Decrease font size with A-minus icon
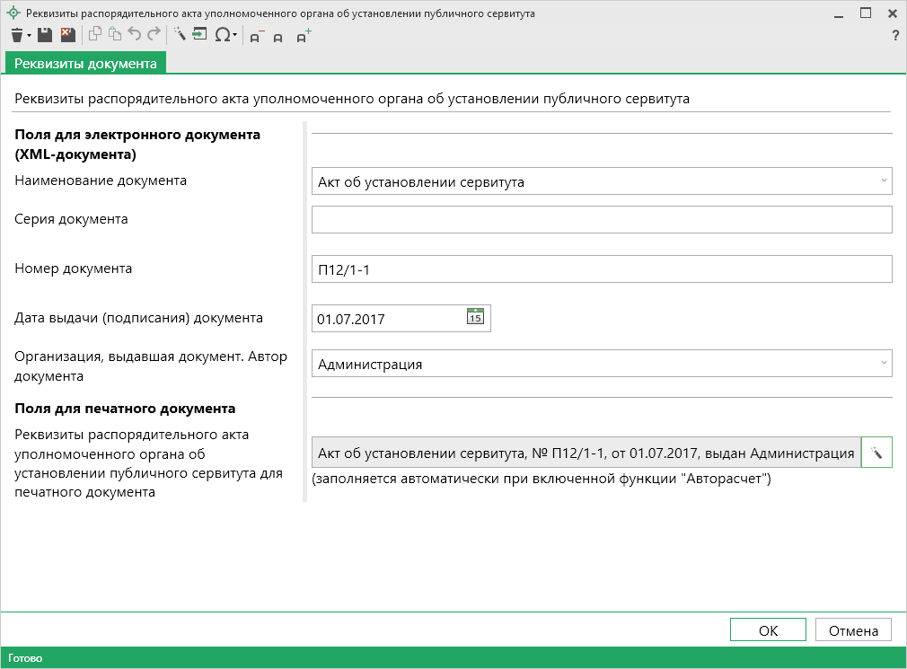 click(x=256, y=37)
